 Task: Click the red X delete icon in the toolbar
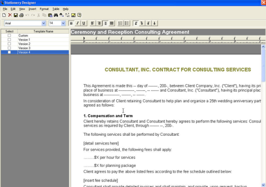[x=10, y=15]
